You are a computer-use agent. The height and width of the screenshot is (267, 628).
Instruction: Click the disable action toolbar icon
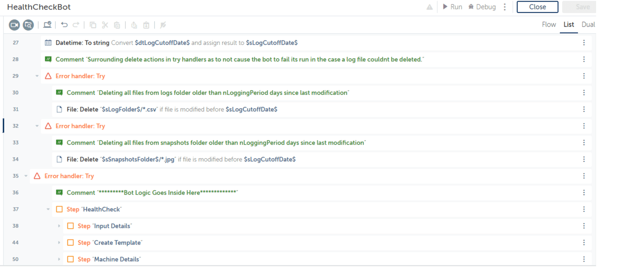[x=163, y=25]
